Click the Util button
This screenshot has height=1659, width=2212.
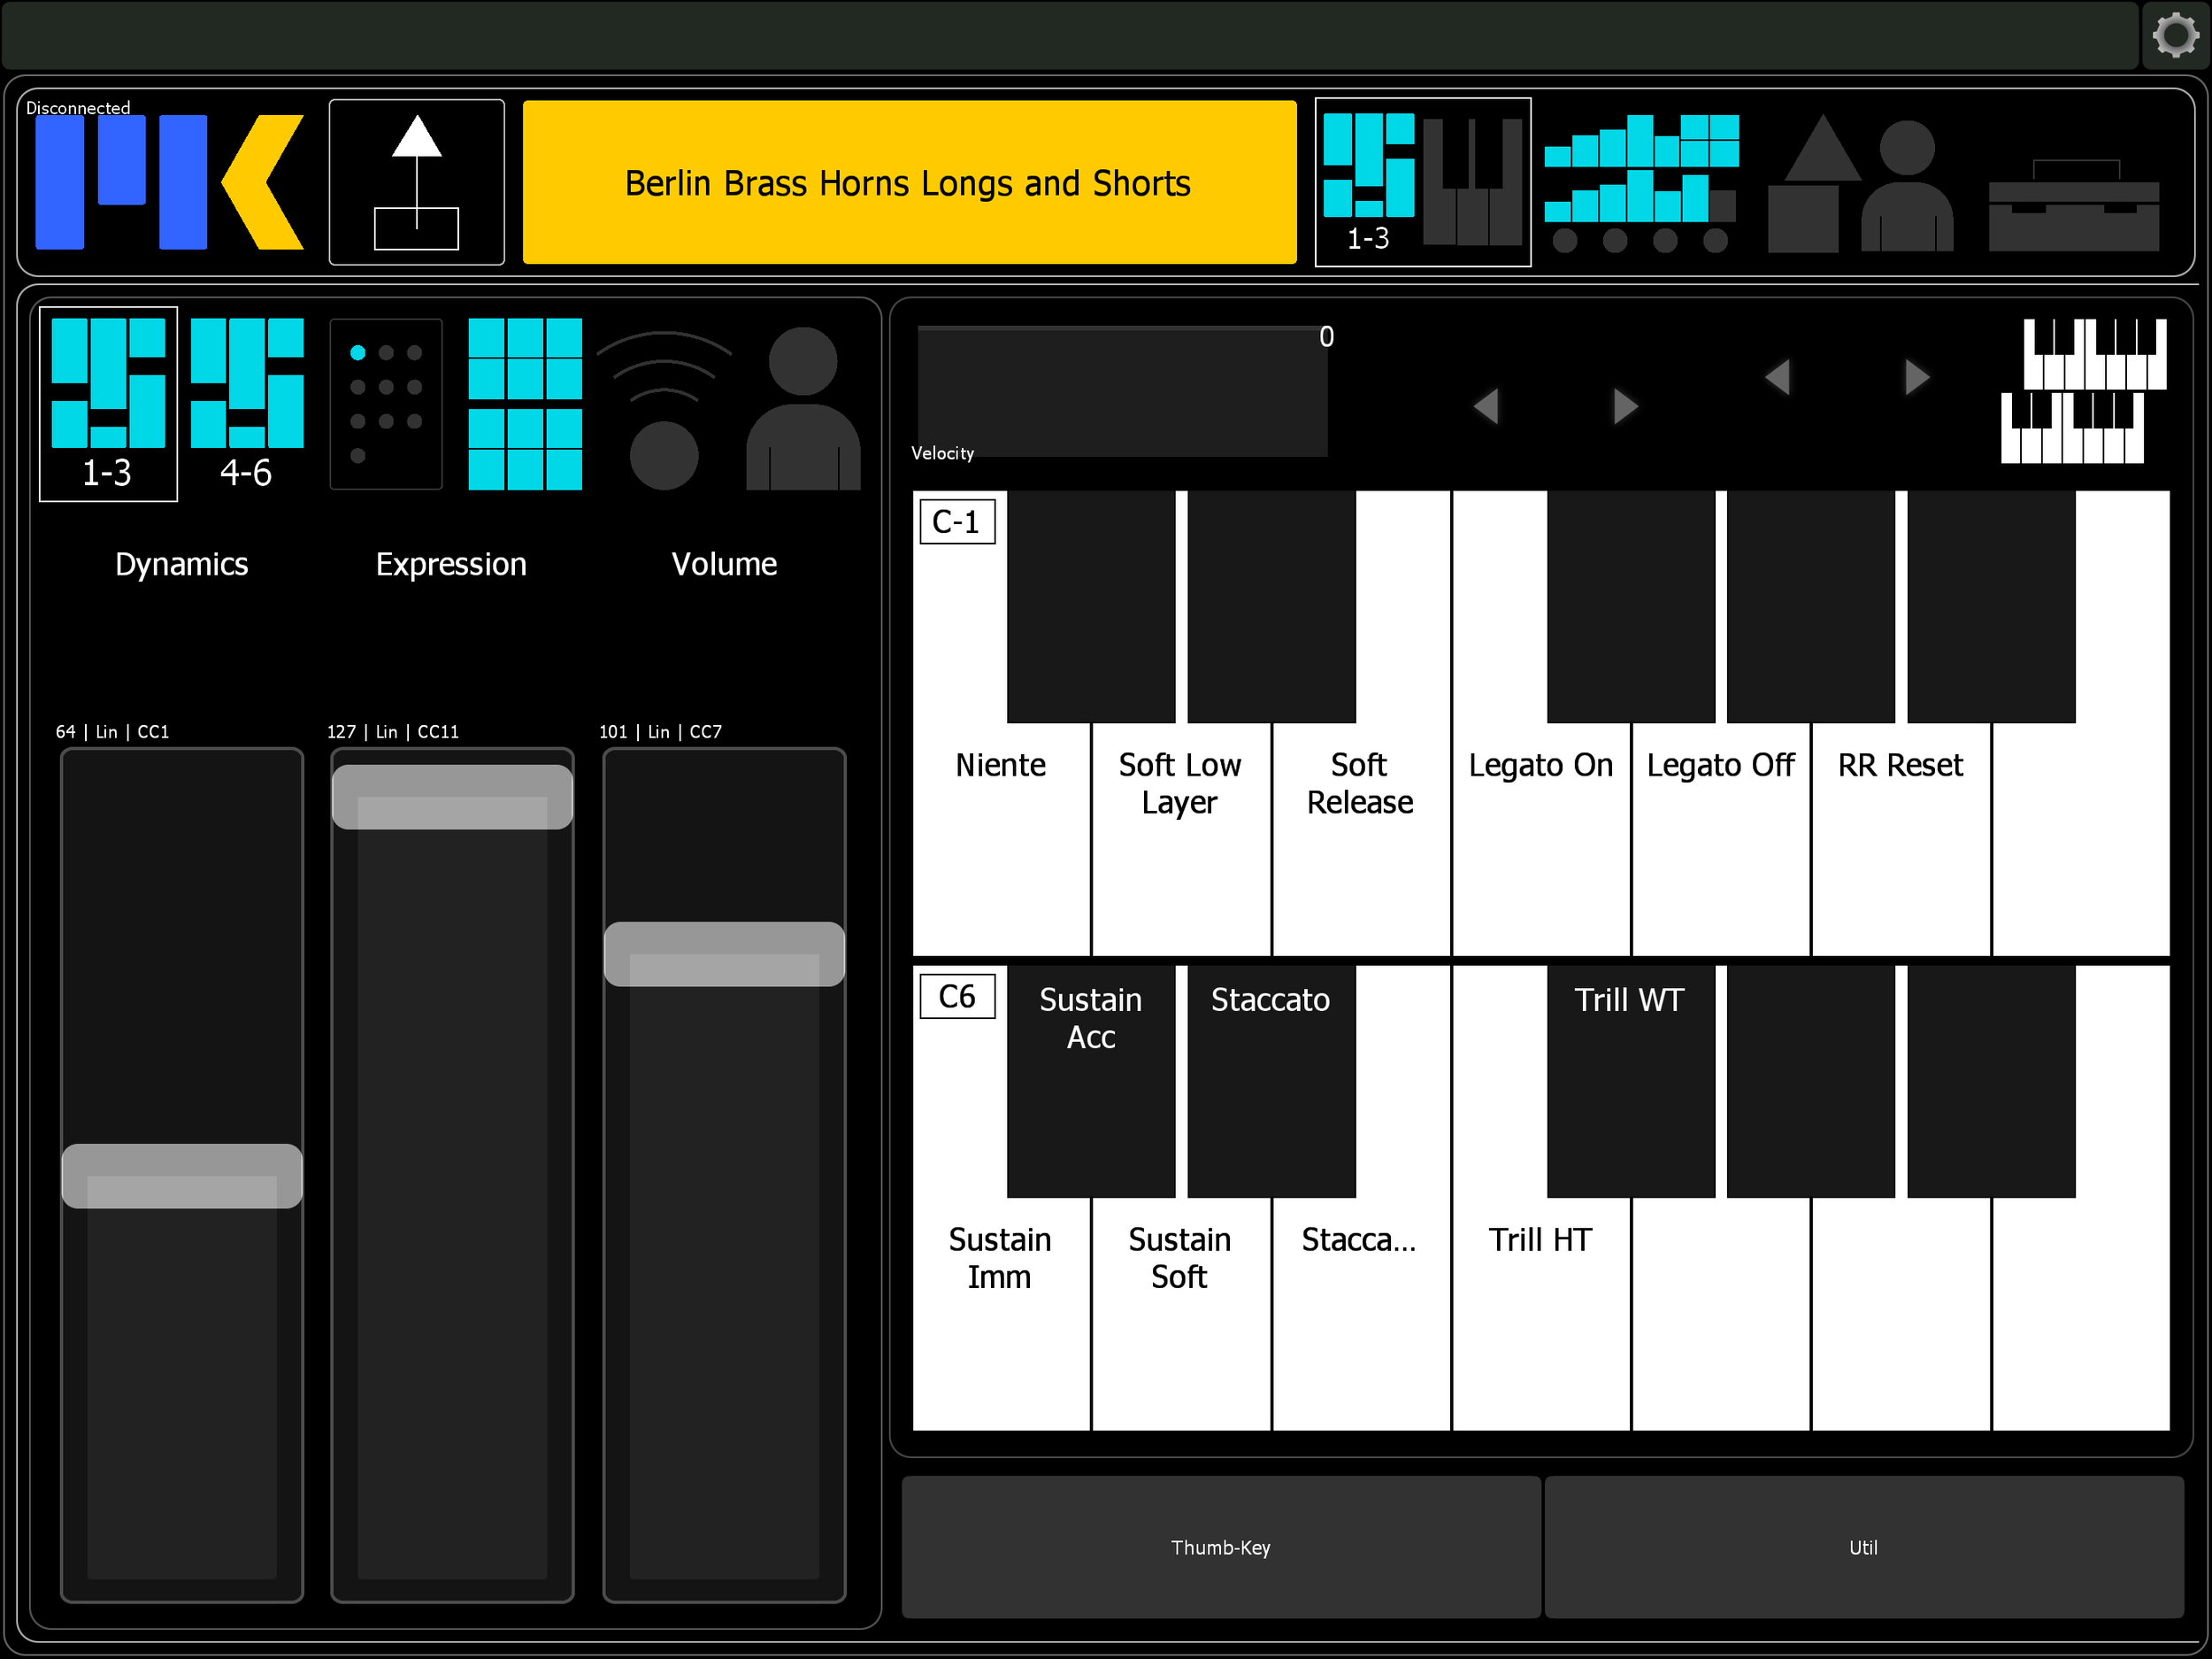[x=1863, y=1547]
